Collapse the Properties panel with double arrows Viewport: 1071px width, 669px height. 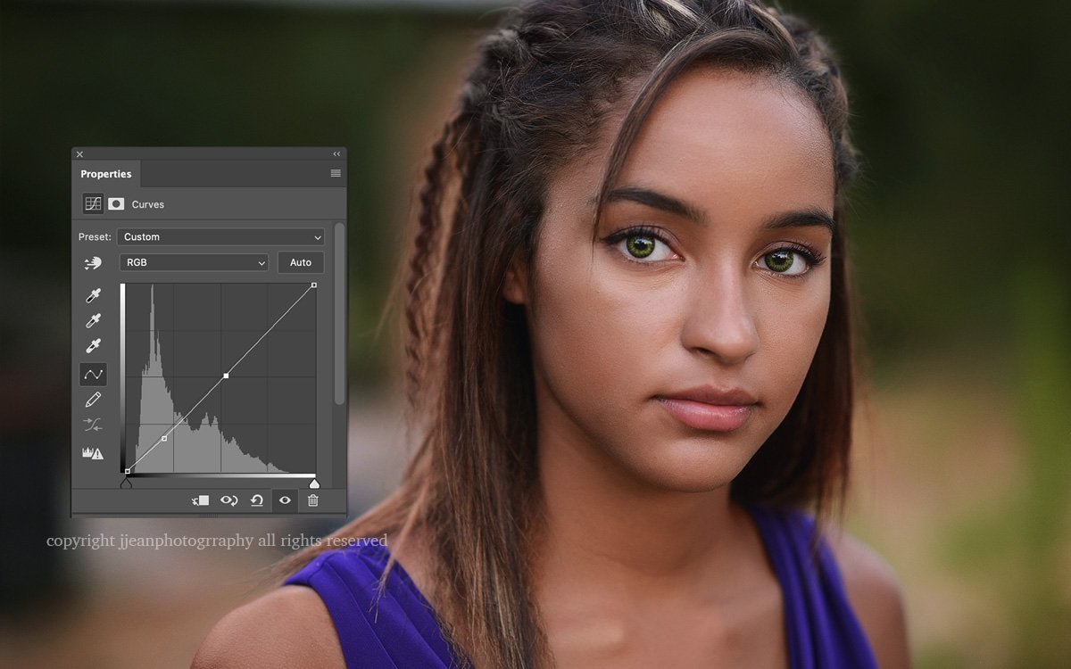pyautogui.click(x=336, y=154)
